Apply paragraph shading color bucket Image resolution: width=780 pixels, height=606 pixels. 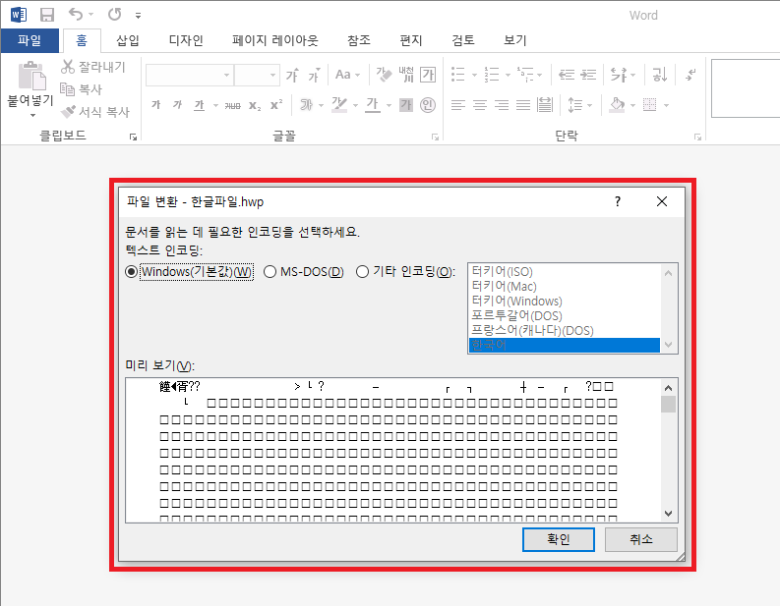[x=618, y=105]
